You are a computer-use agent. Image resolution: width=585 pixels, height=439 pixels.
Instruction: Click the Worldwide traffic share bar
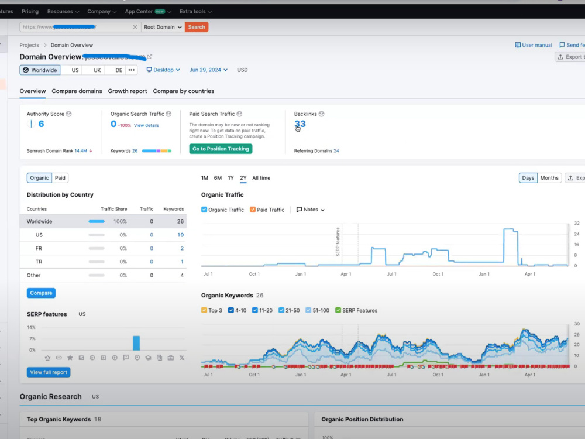97,221
